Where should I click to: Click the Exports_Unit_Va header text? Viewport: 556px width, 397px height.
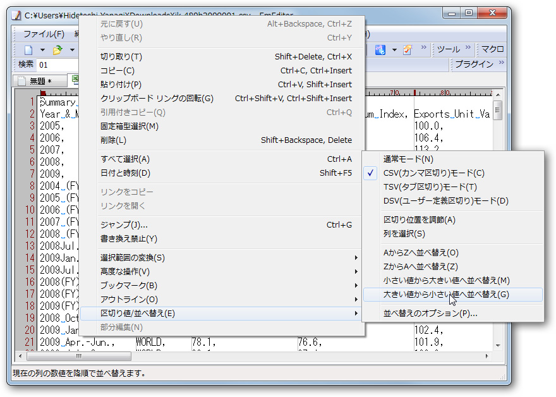tap(452, 114)
